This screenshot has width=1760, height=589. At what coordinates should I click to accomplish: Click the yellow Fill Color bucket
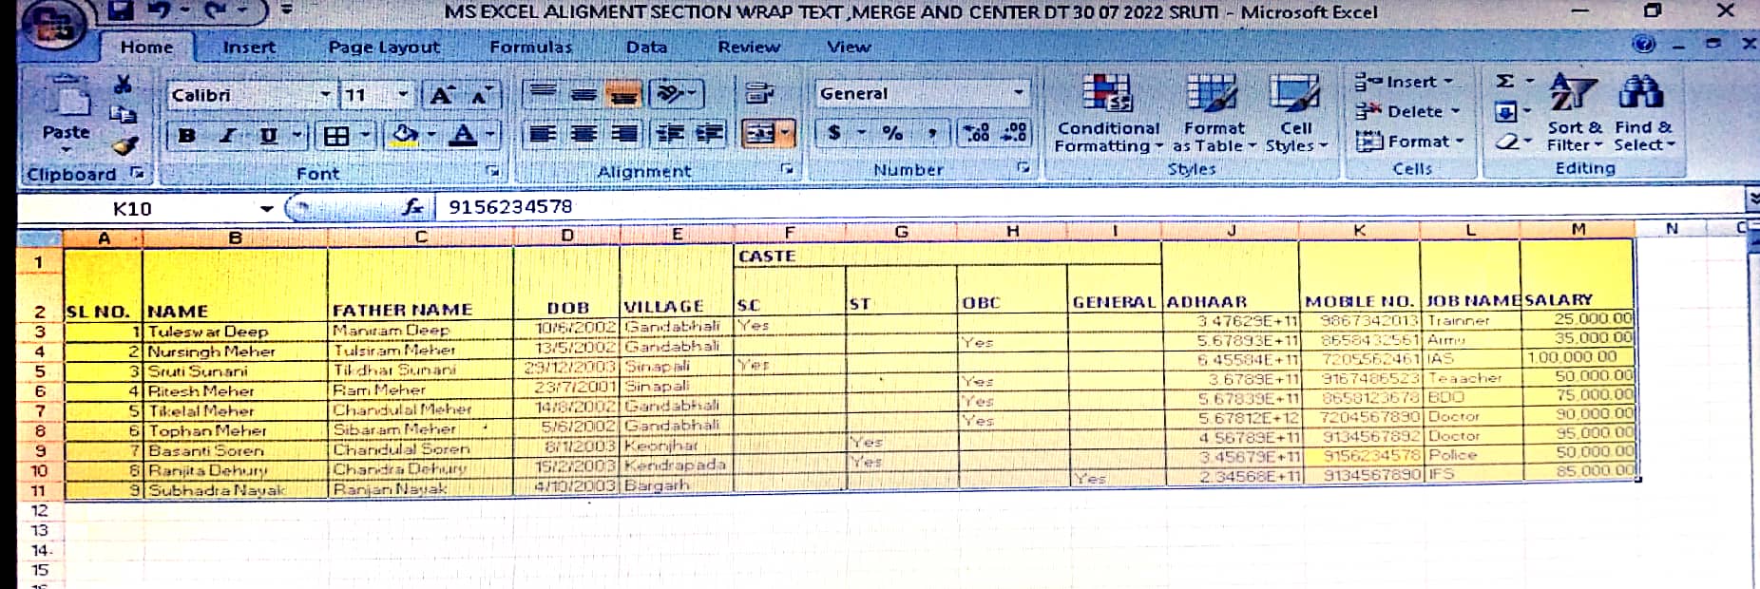pos(405,135)
